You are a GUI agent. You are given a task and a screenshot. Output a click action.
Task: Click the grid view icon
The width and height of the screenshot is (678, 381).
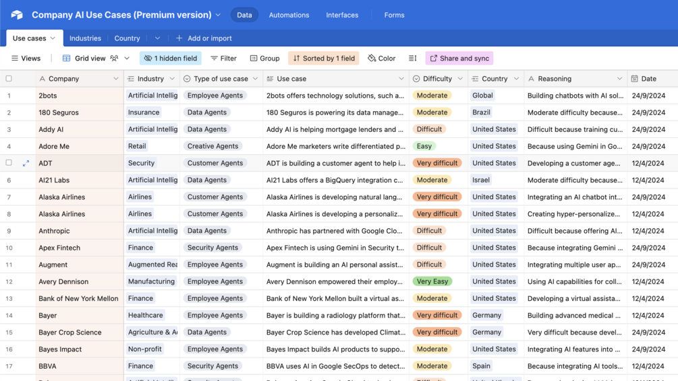pyautogui.click(x=66, y=59)
